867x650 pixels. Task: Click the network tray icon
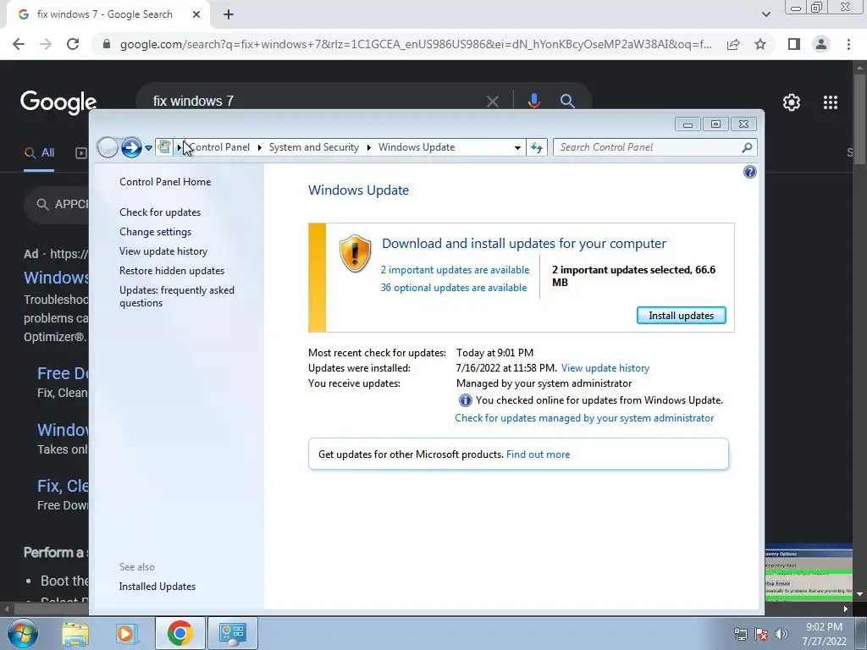tap(740, 634)
